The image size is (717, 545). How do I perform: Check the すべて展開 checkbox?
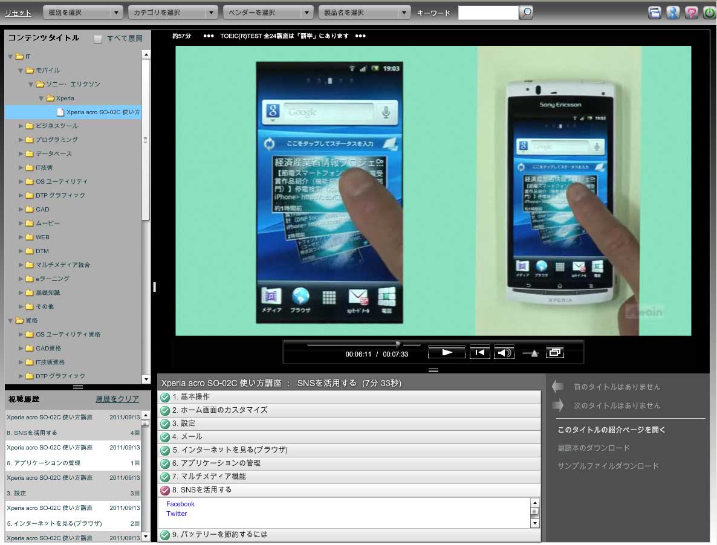click(x=98, y=39)
